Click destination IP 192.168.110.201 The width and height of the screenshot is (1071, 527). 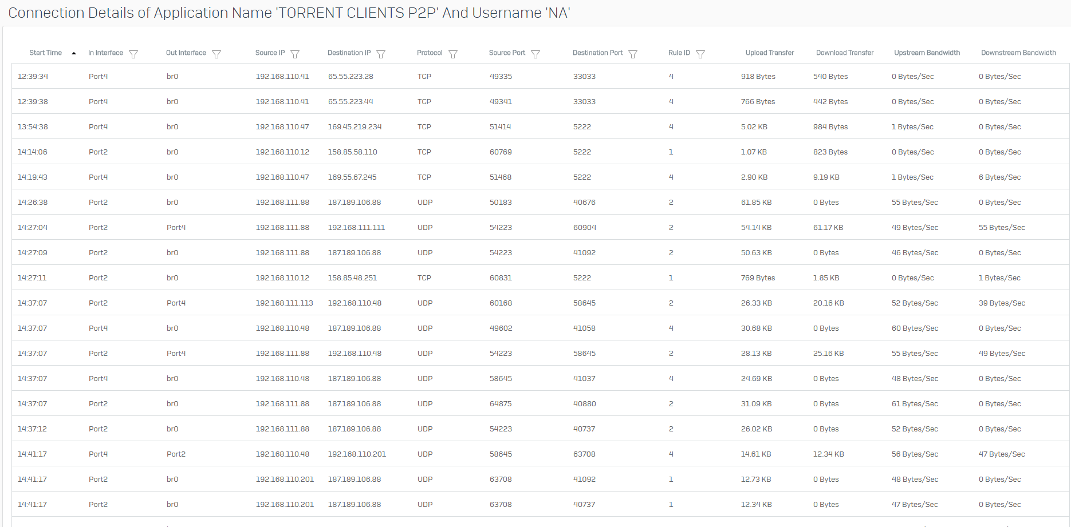point(357,454)
